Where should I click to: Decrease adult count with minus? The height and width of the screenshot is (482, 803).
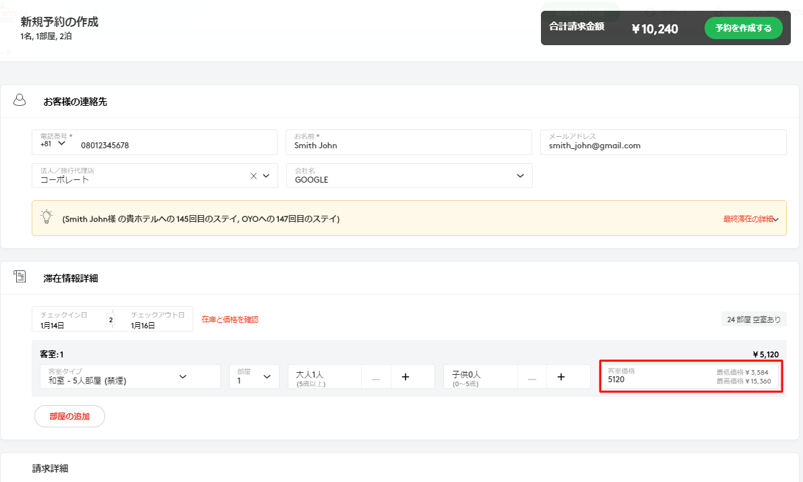(x=376, y=377)
